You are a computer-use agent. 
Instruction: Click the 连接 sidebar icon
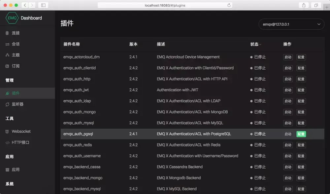pos(7,33)
